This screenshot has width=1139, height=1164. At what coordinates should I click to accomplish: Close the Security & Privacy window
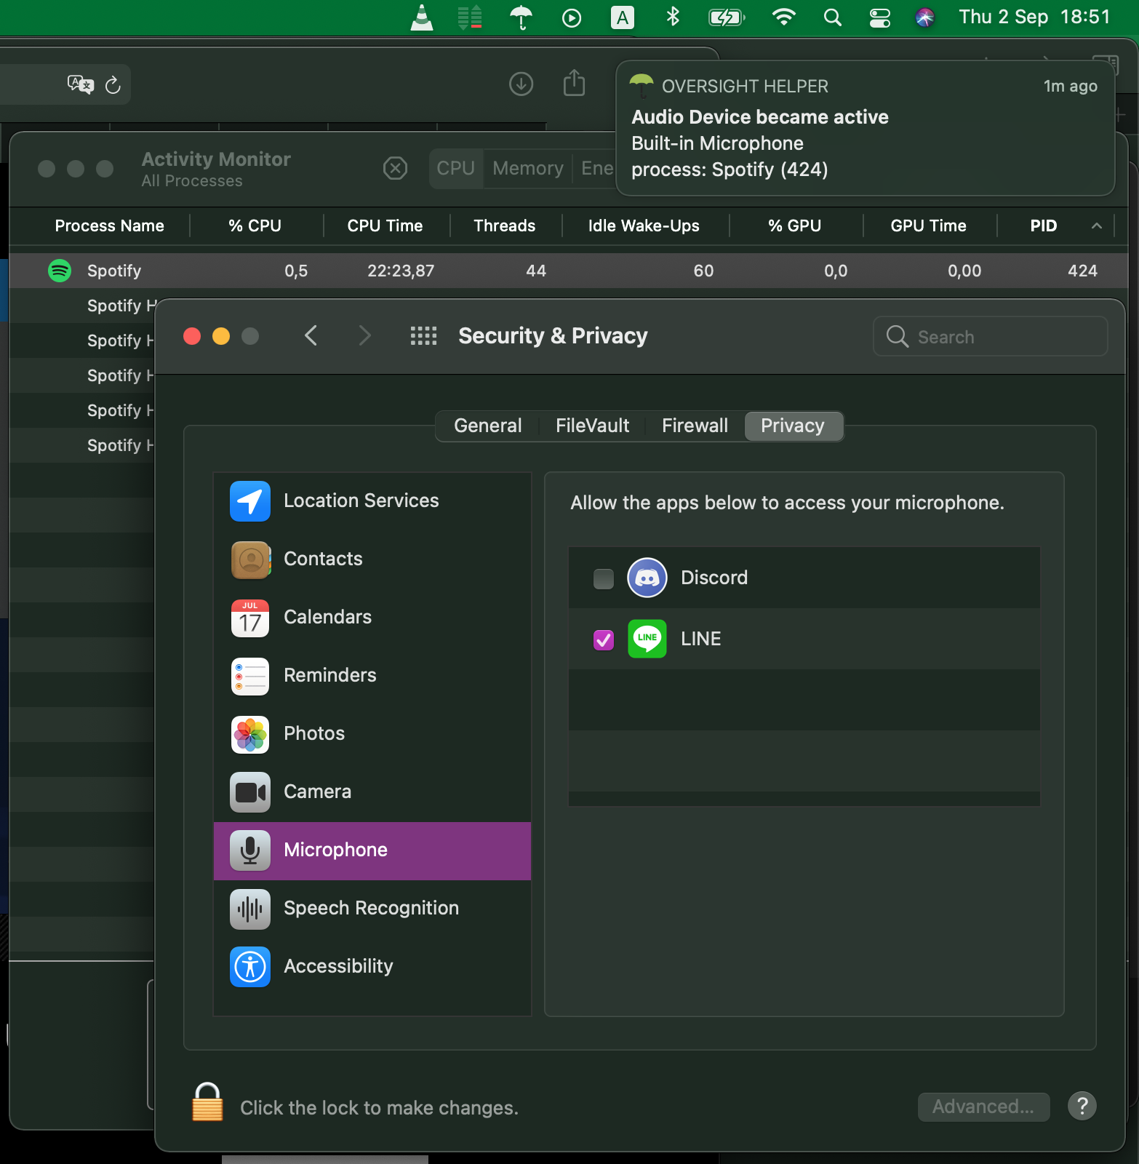[x=192, y=336]
